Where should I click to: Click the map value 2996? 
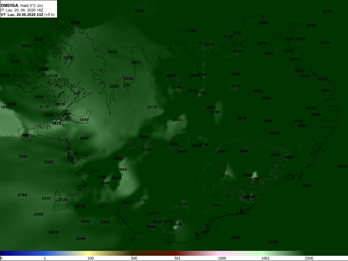(x=315, y=115)
